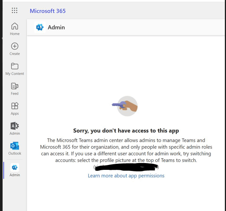Screen dimensions: 226x211
Task: Click the "Sorry, you don't have access" heading
Action: tap(126, 131)
